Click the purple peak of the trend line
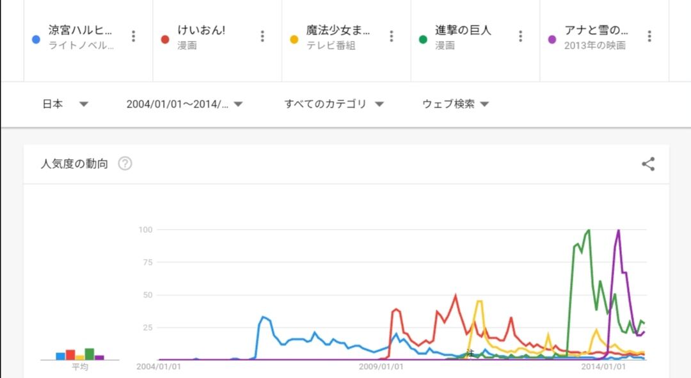 pos(618,230)
